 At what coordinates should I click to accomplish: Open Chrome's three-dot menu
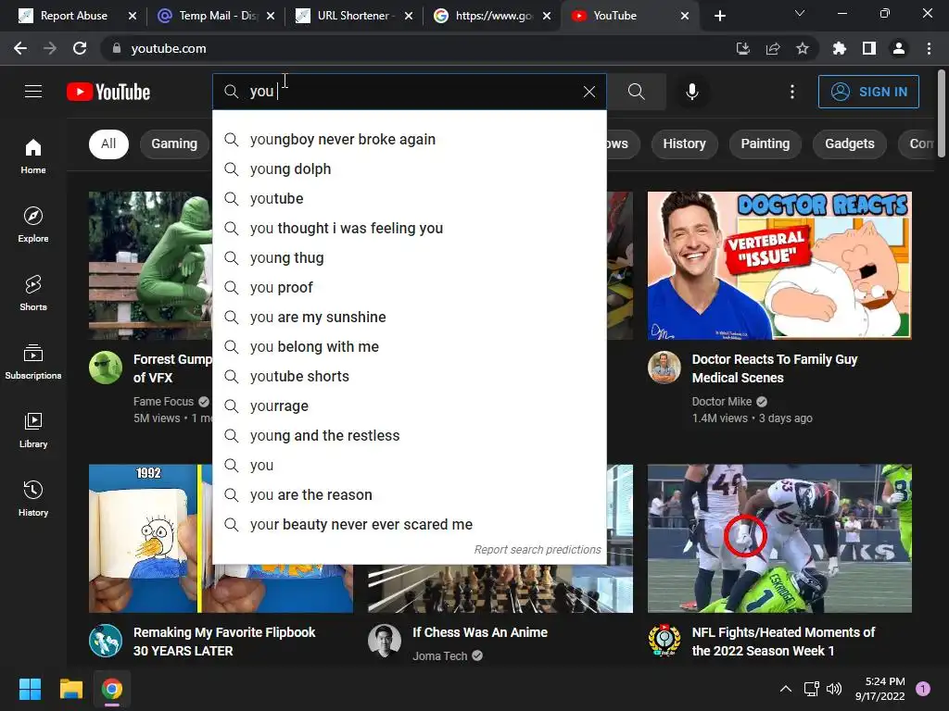(929, 48)
